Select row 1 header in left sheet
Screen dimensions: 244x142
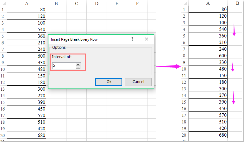point(3,10)
